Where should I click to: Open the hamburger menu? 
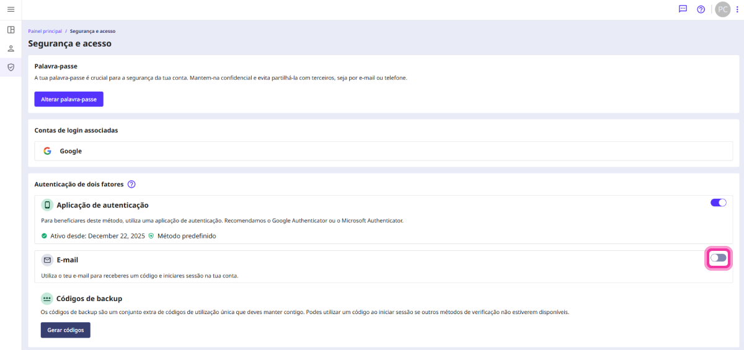pyautogui.click(x=11, y=9)
